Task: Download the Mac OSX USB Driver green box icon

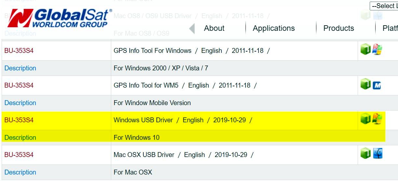Action: pyautogui.click(x=365, y=154)
